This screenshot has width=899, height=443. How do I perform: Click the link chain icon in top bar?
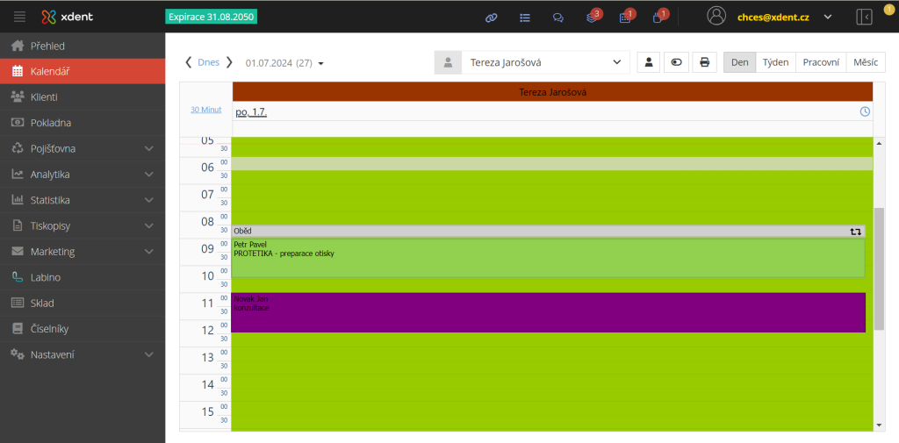click(x=491, y=17)
